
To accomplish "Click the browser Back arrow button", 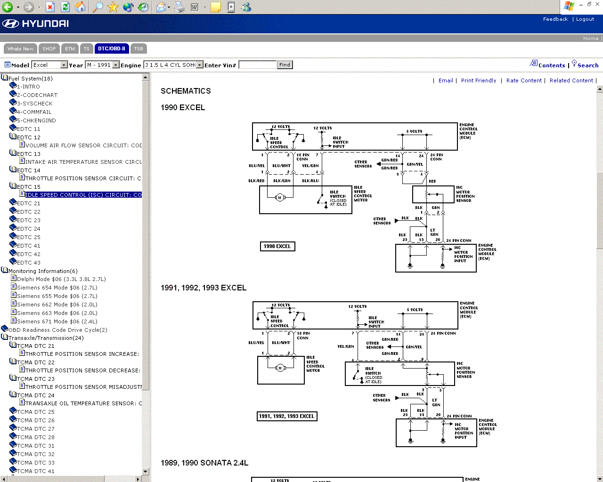I will click(x=7, y=7).
